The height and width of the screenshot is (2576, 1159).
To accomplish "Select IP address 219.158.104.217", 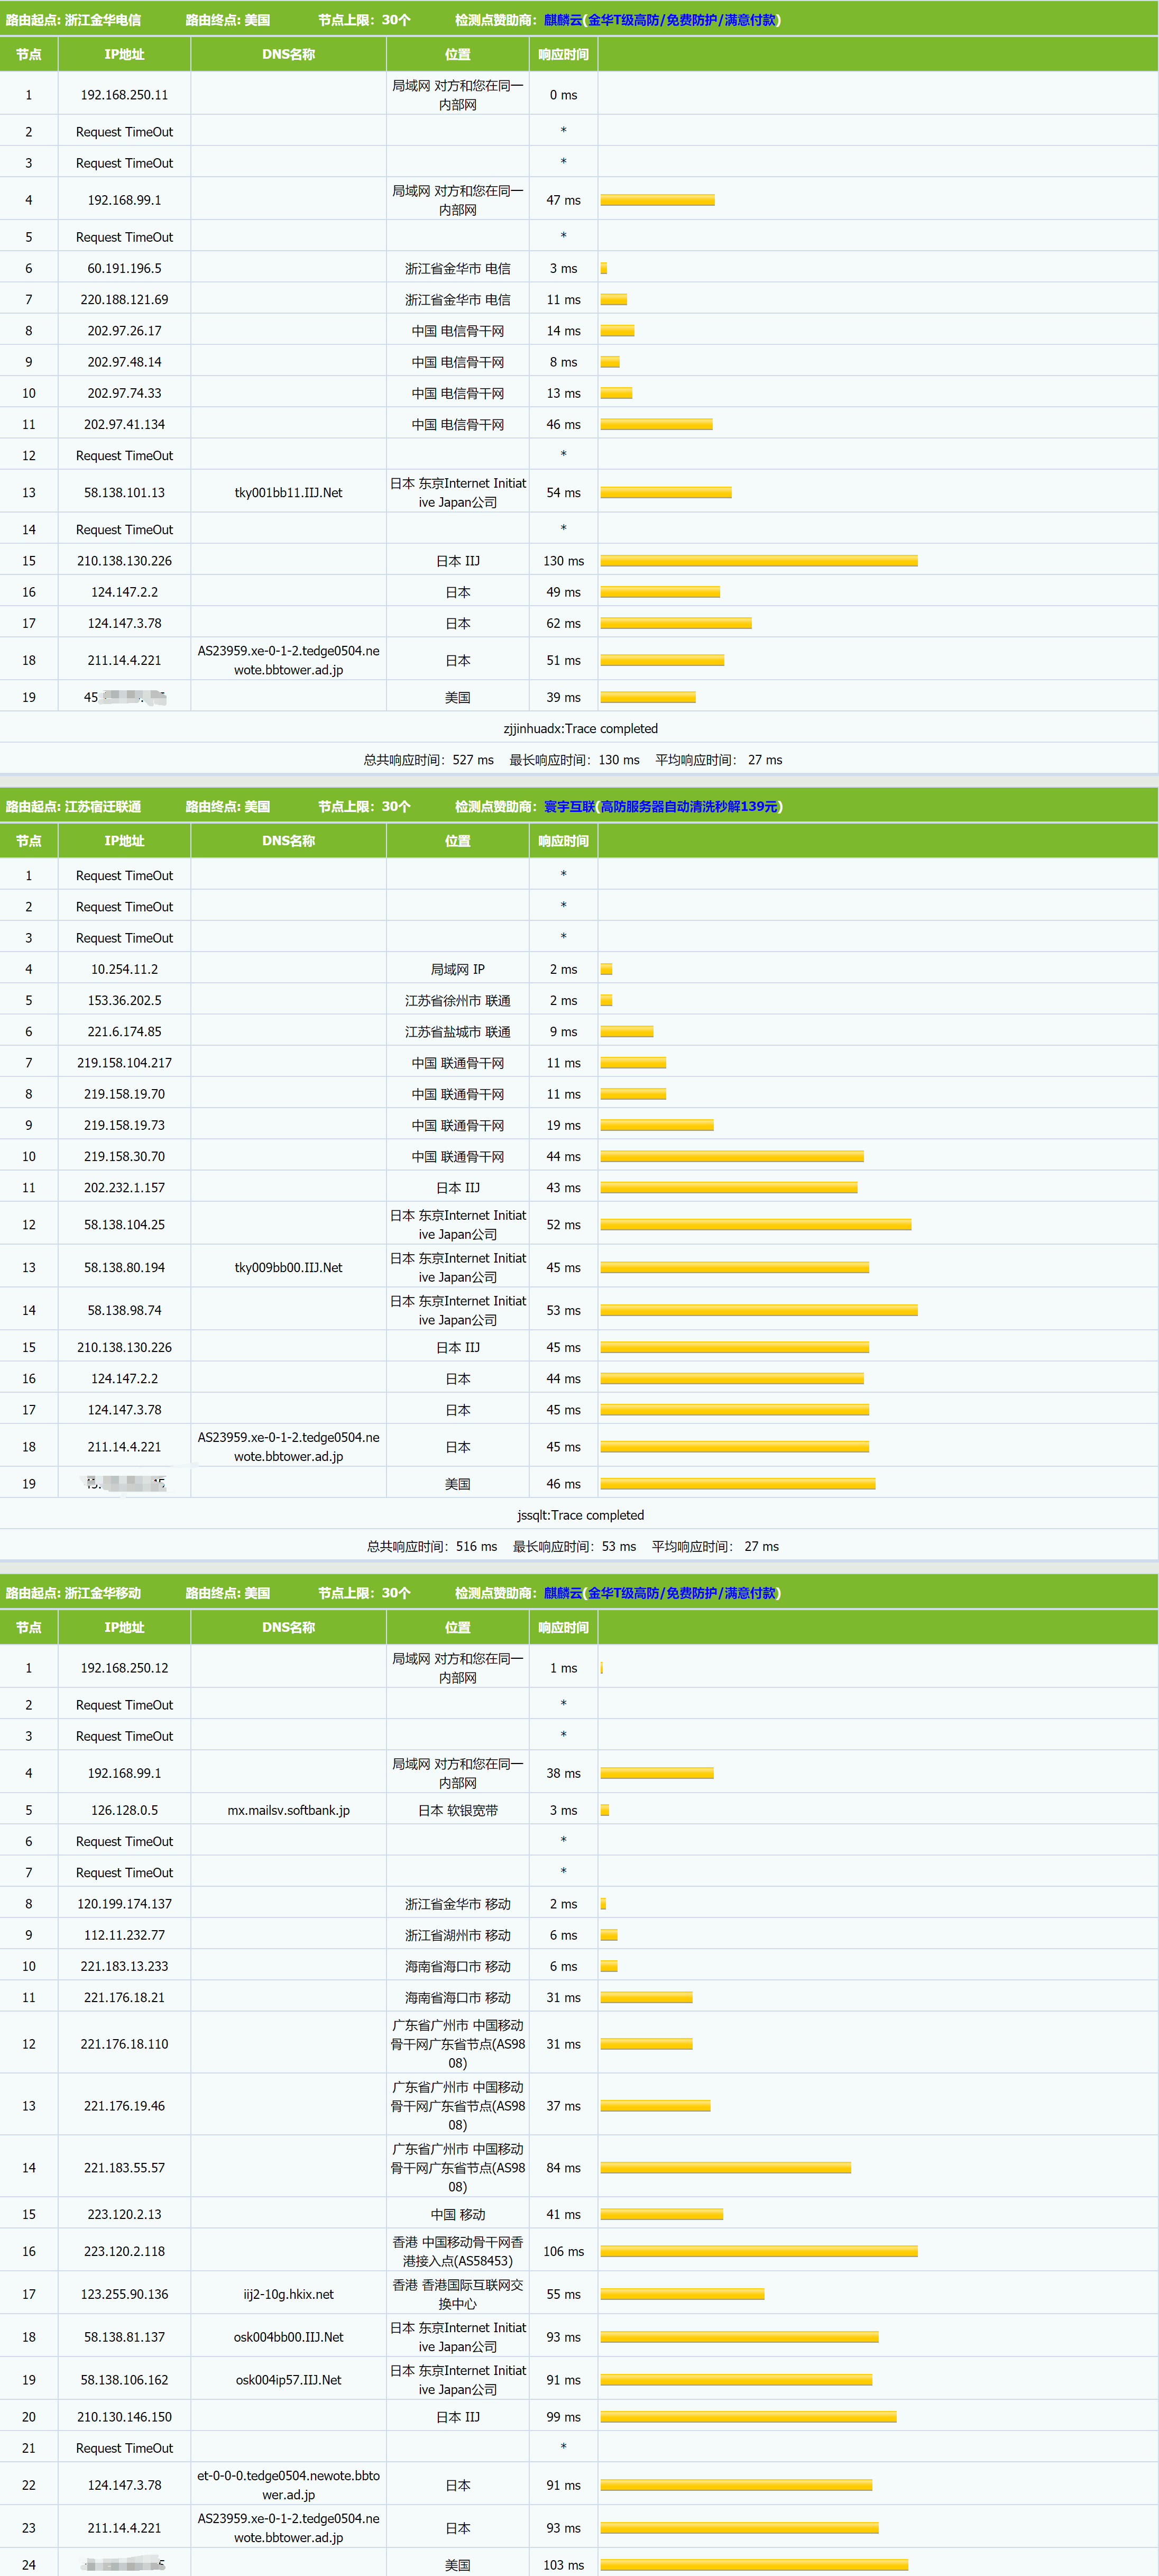I will [124, 1063].
